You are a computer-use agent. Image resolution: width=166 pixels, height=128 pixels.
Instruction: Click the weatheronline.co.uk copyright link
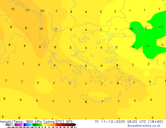[144, 126]
